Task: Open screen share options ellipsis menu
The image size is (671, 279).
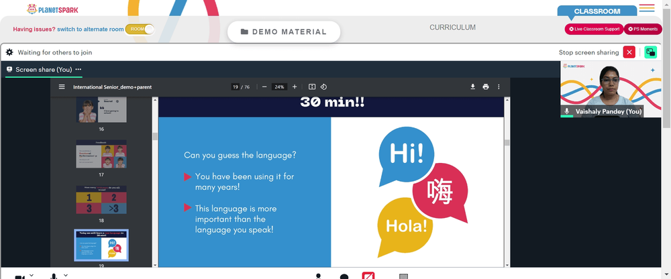Action: [x=79, y=69]
